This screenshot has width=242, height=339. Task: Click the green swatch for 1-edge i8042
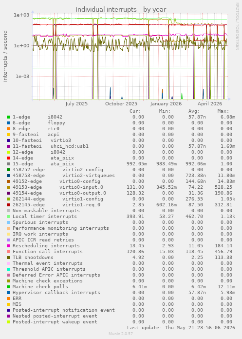8,117
